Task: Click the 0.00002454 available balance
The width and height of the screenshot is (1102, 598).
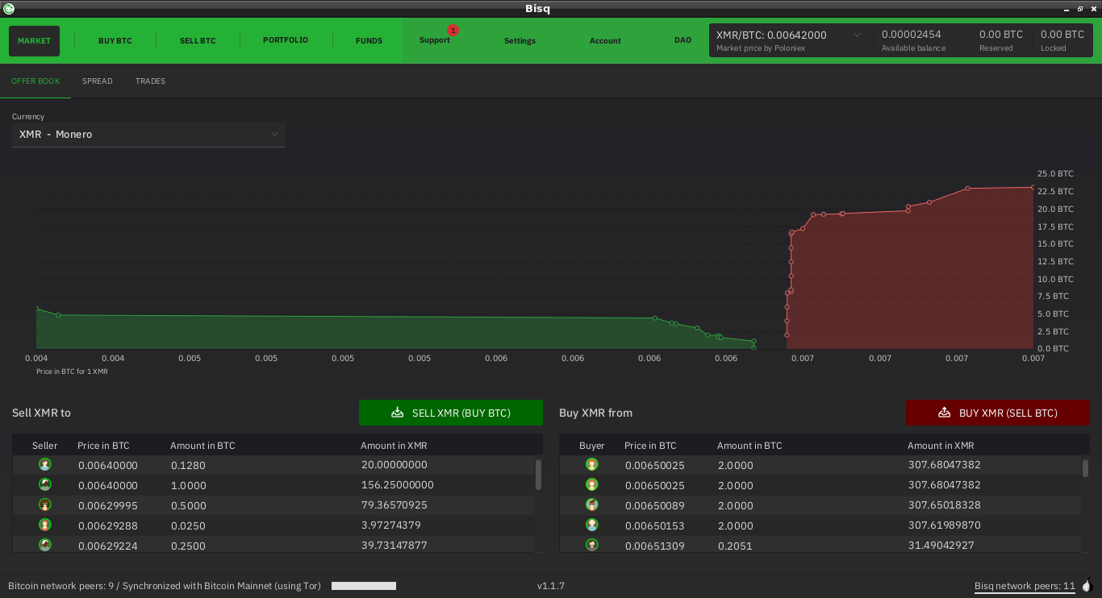Action: pyautogui.click(x=911, y=35)
